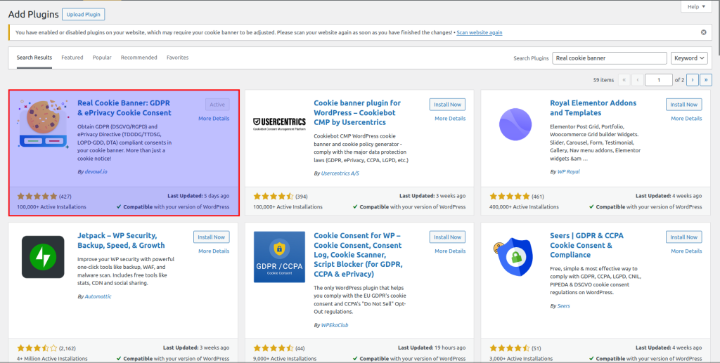The image size is (720, 363).
Task: Install Seers GDPR & CCPA plugin
Action: [x=683, y=237]
